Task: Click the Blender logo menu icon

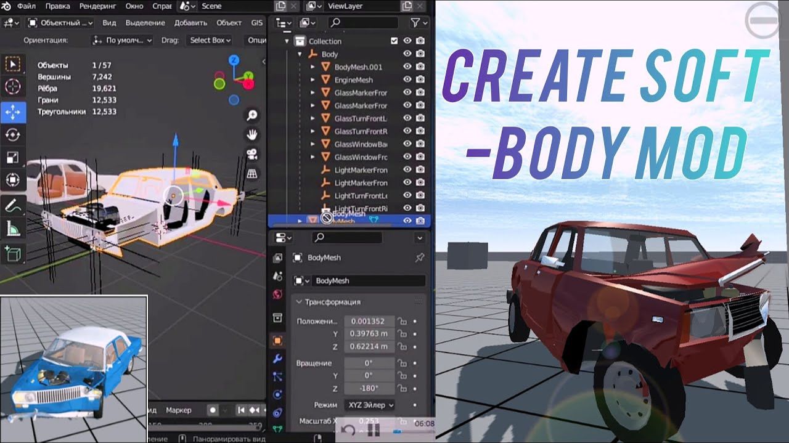Action: click(6, 6)
